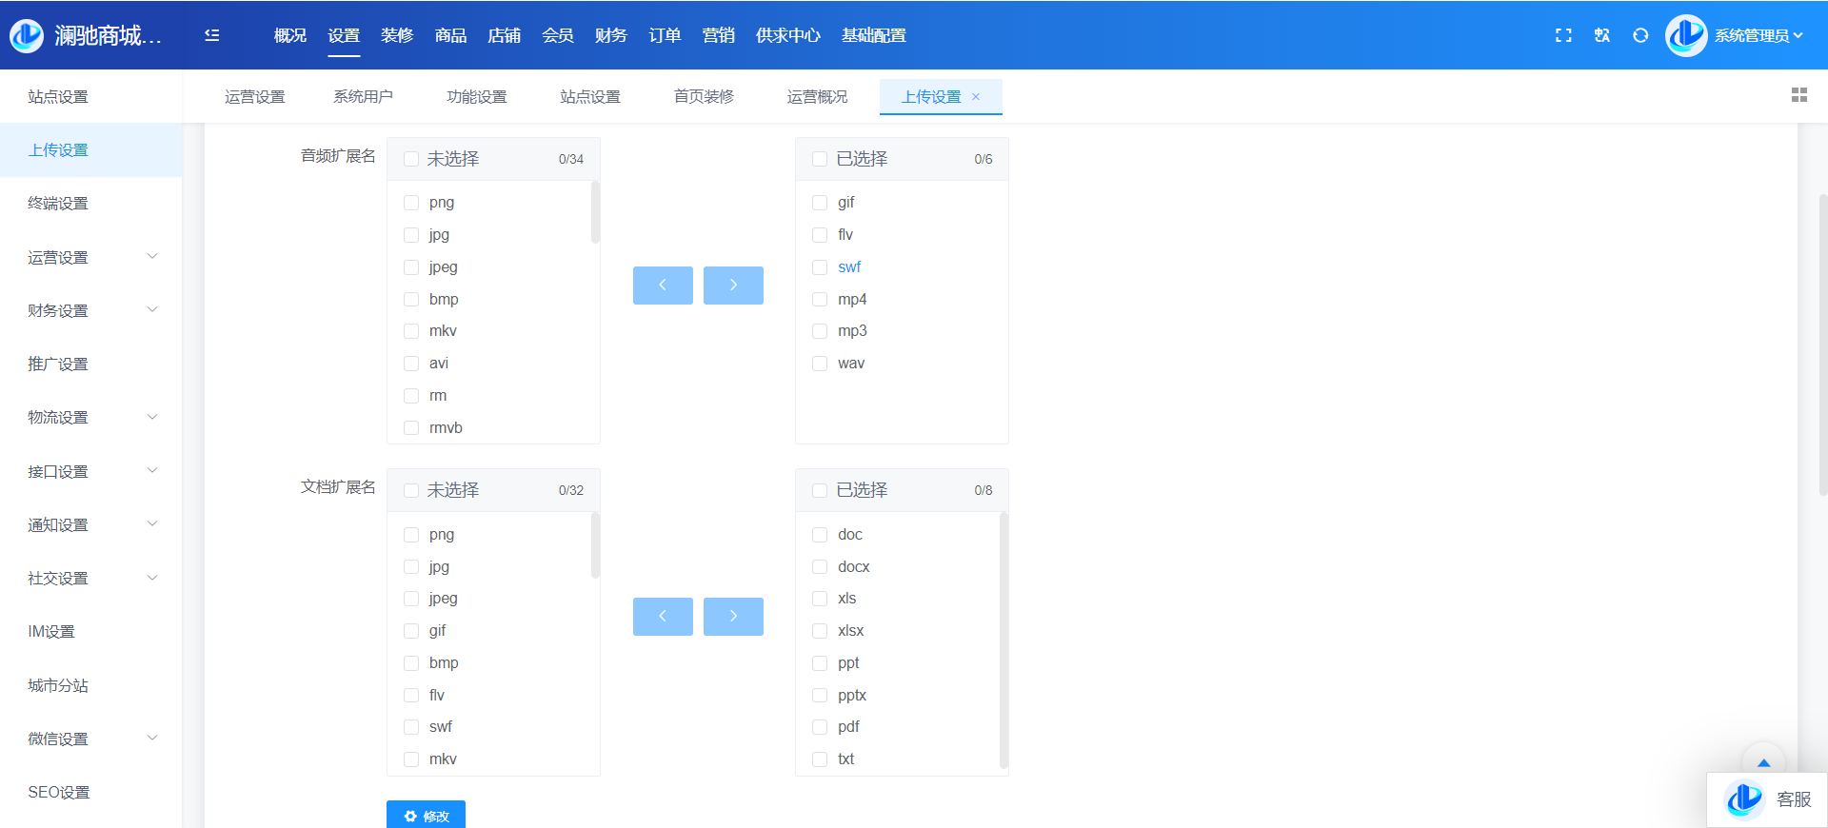
Task: Expand the 运营设置 sidebar menu
Action: click(x=90, y=257)
